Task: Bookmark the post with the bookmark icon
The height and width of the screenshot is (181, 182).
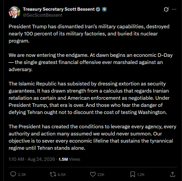Action: pyautogui.click(x=133, y=174)
